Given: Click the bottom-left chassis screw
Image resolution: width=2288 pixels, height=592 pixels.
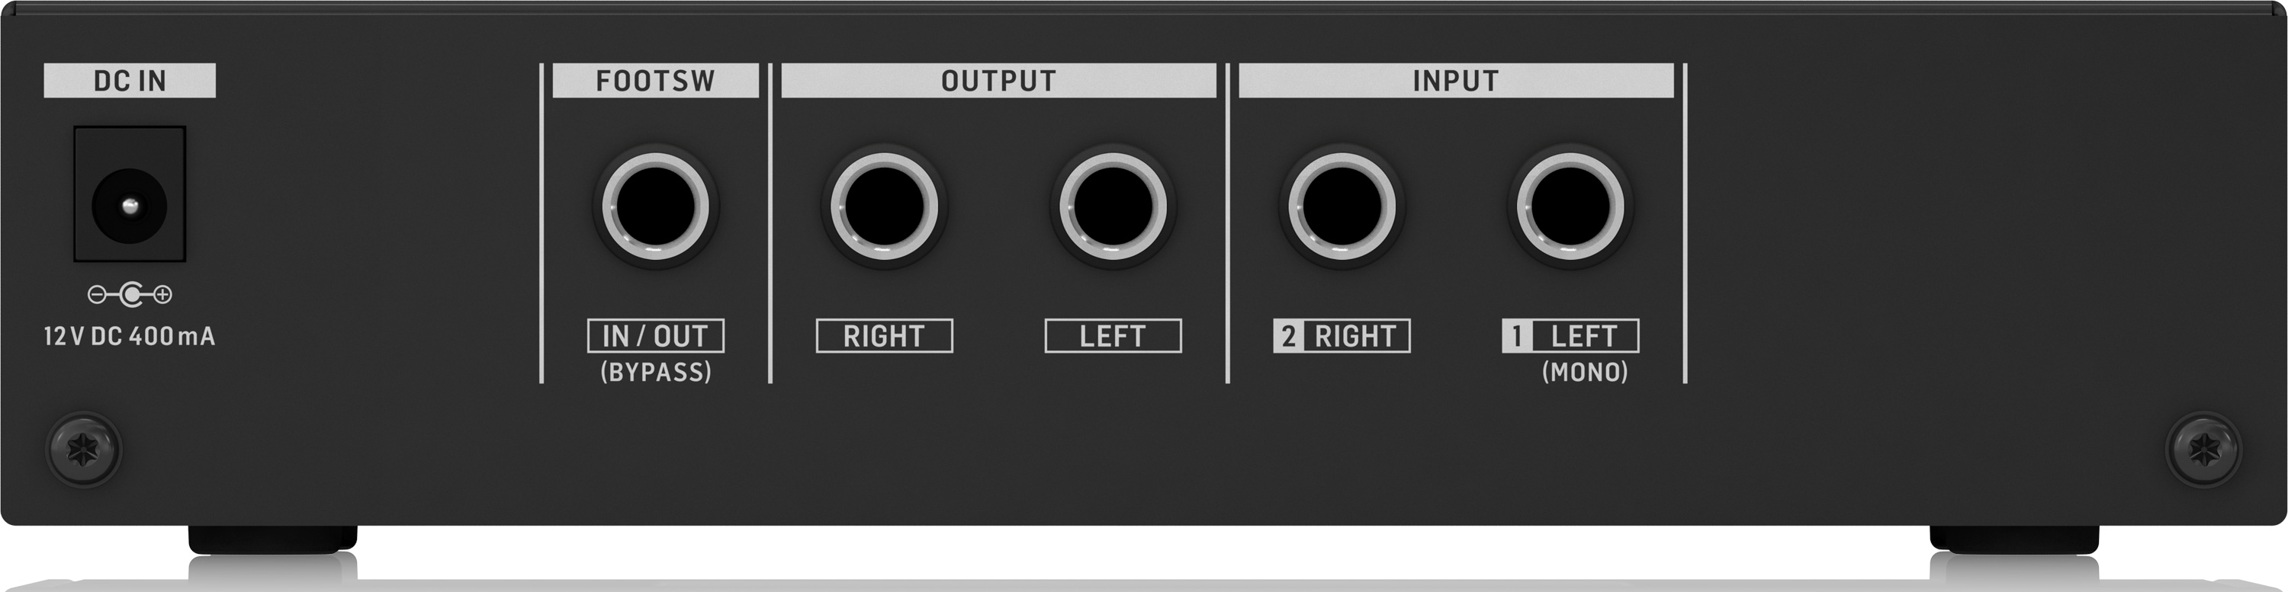Looking at the screenshot, I should [x=83, y=449].
